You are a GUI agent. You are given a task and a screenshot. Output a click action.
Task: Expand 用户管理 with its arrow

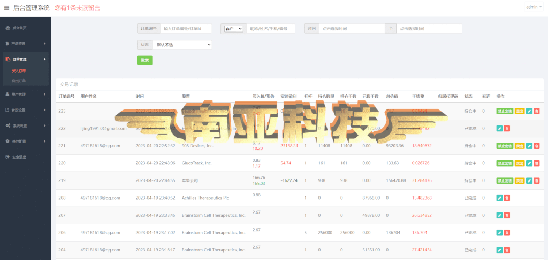tap(45, 94)
